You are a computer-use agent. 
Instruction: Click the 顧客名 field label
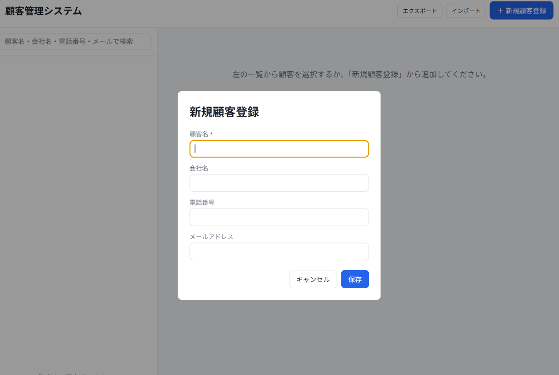pos(199,134)
